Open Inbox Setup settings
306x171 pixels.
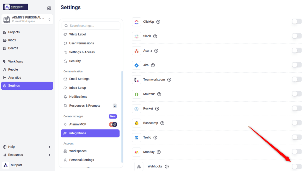[x=90, y=88]
